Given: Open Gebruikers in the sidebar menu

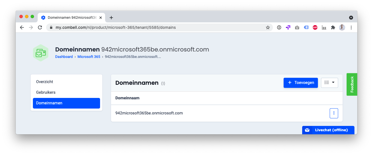Looking at the screenshot, I should tap(46, 92).
